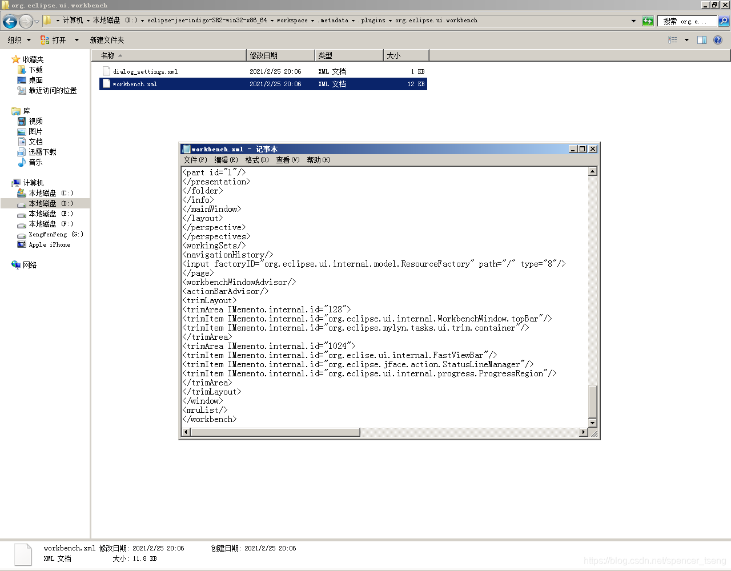Open the 文件 menu in Notepad
This screenshot has width=731, height=571.
[194, 160]
